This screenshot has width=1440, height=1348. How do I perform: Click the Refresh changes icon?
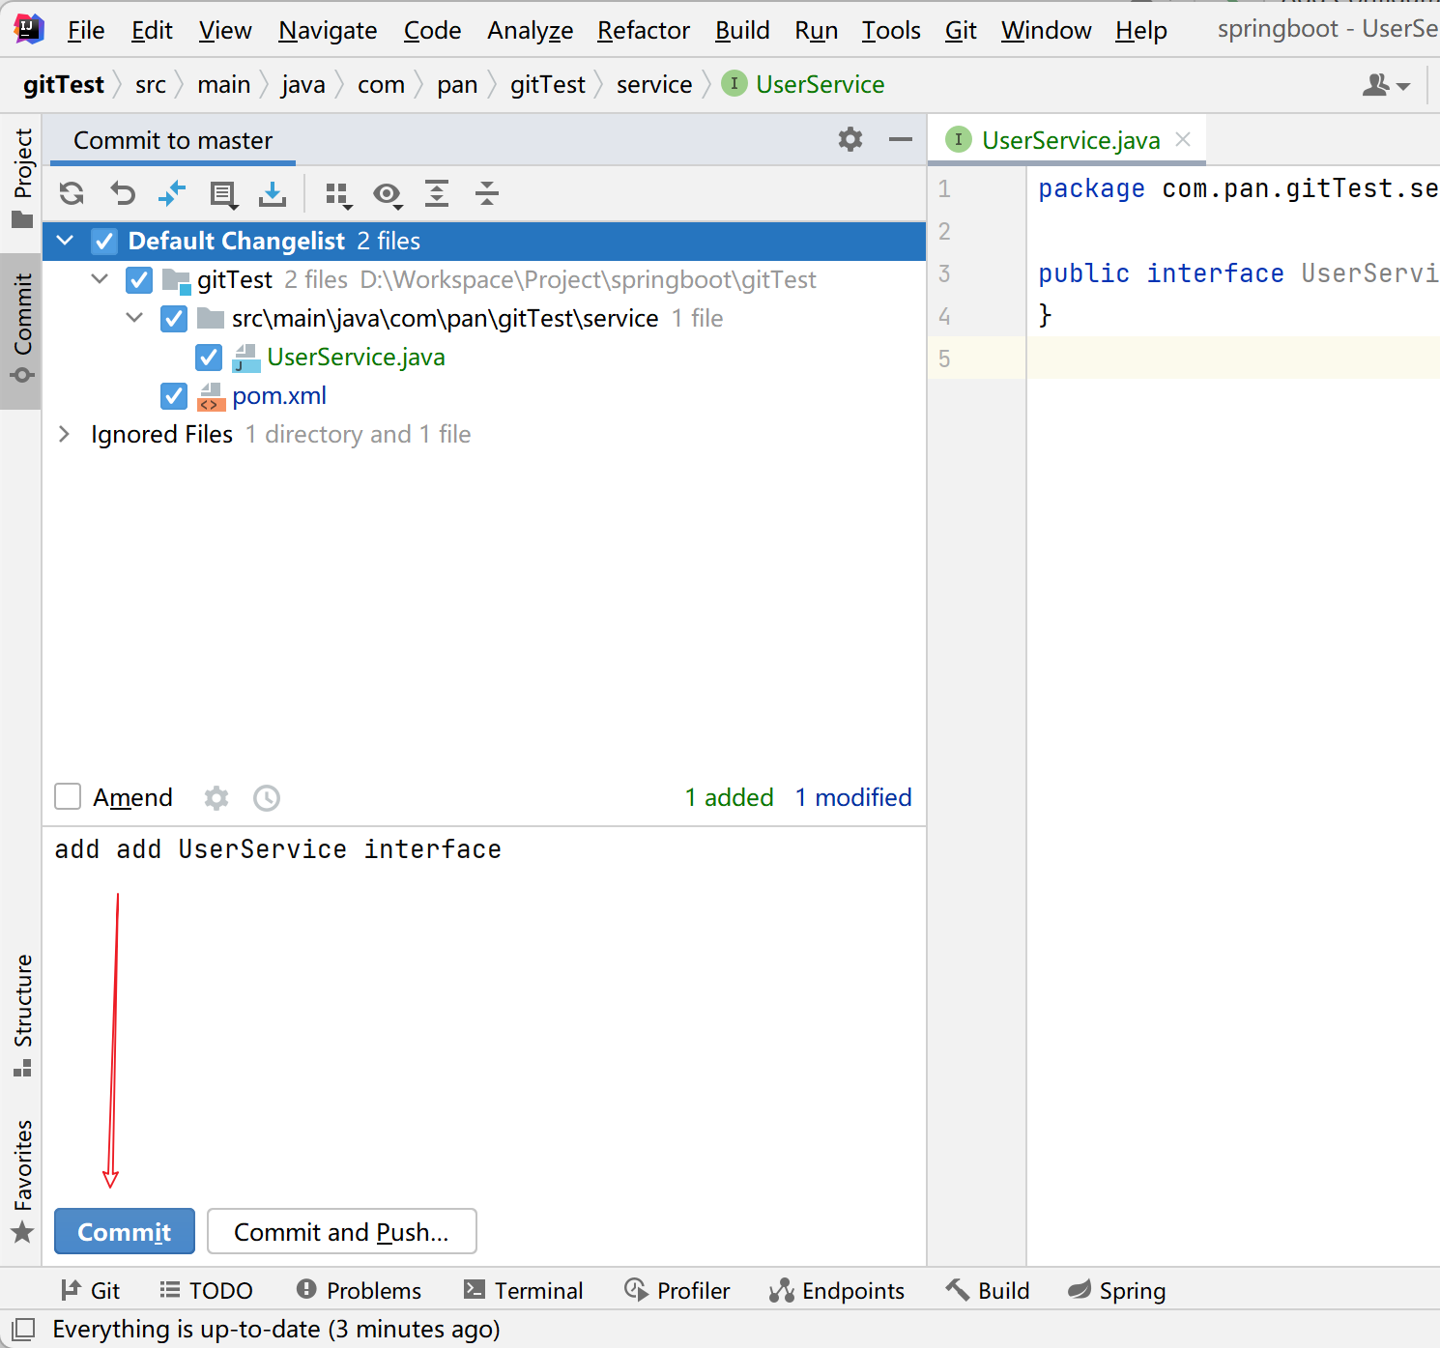coord(72,194)
